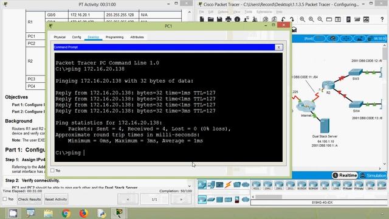Click the workspace vertical scrollbar thumb
Image resolution: width=389 pixels, height=219 pixels.
point(385,54)
